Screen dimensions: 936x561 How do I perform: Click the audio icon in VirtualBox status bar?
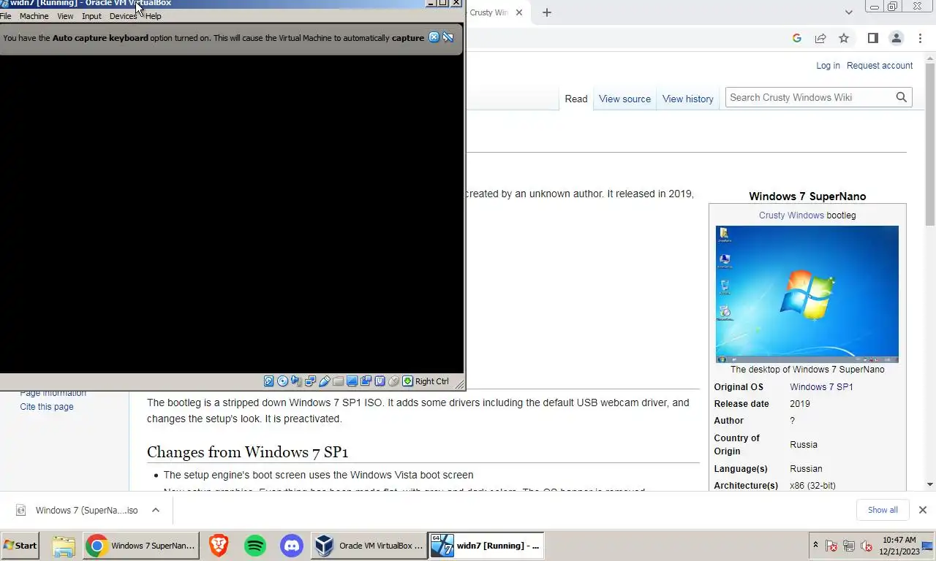pyautogui.click(x=296, y=381)
